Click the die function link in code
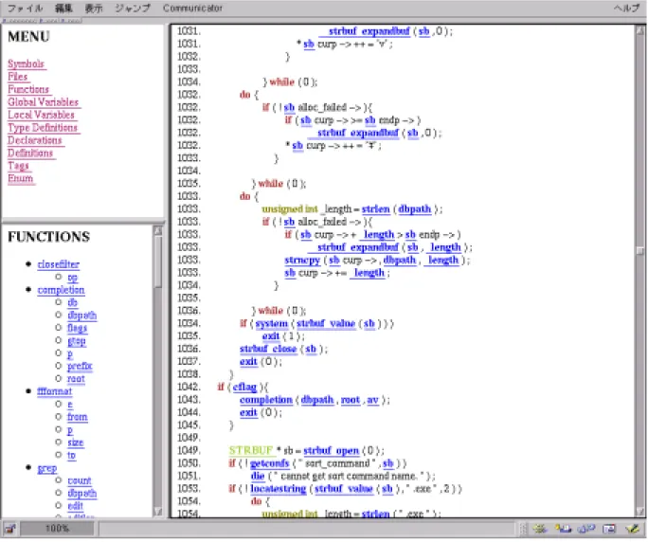This screenshot has width=648, height=542. [258, 477]
